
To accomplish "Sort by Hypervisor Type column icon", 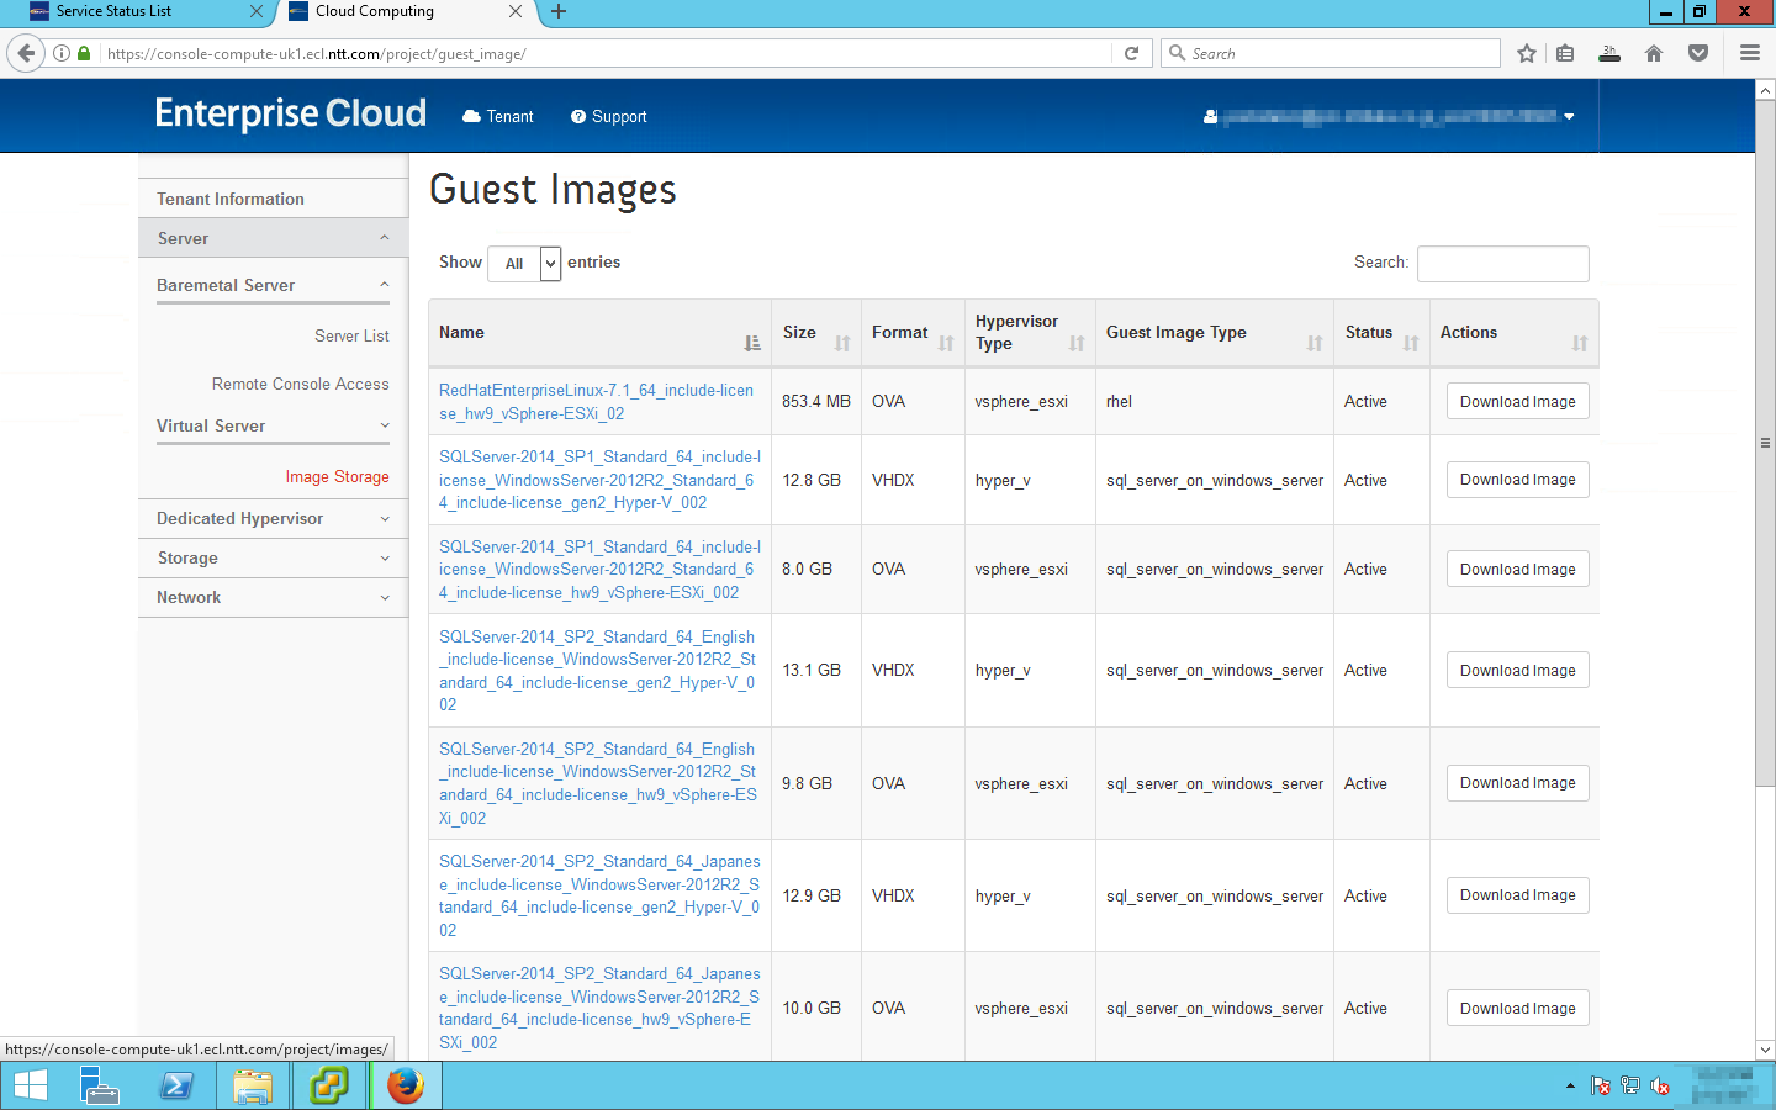I will tap(1076, 343).
